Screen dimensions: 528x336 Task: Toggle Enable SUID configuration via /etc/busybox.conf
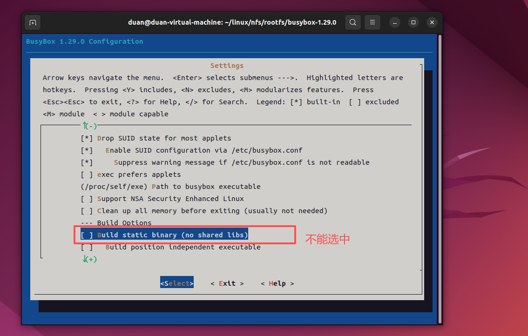tap(192, 150)
